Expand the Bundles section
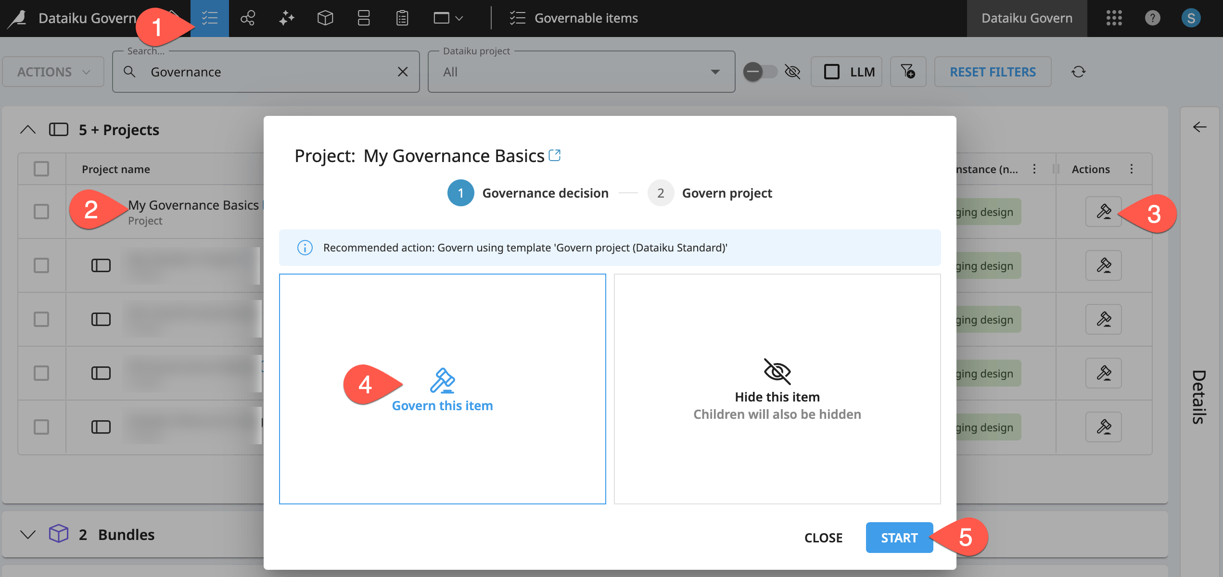Screen dimensions: 1223x577 pyautogui.click(x=28, y=534)
